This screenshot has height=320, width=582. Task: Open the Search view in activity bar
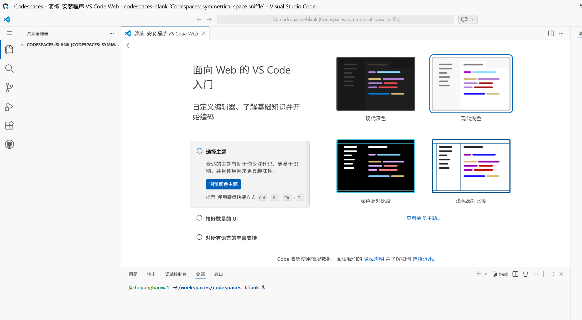tap(9, 69)
